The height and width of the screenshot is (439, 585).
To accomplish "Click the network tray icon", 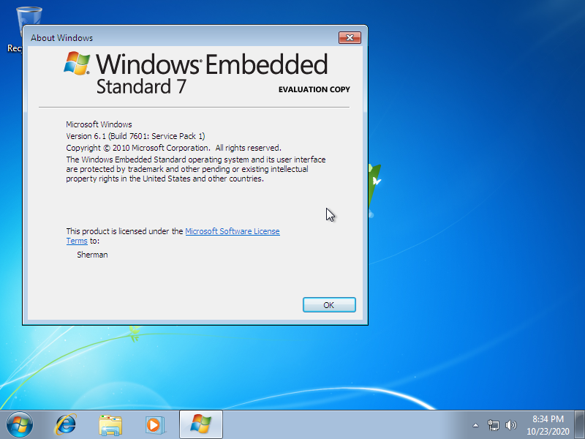I will pos(494,424).
